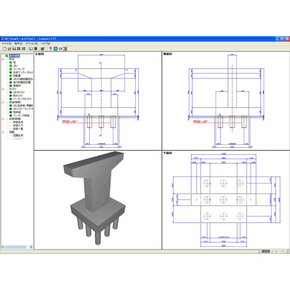Toggle the フーチングかぶり checkbox

11,99
